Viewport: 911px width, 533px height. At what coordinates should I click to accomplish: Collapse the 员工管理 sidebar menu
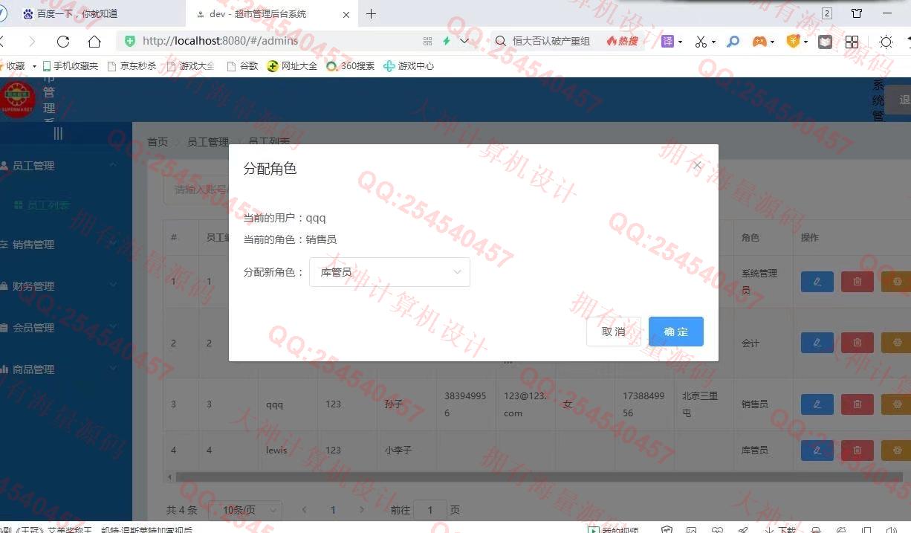(66, 166)
